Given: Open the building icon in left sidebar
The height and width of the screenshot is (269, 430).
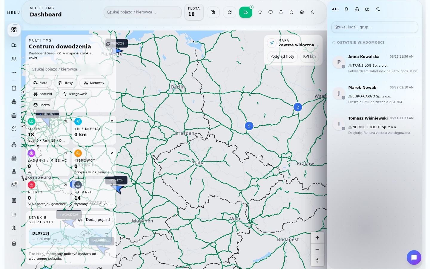Looking at the screenshot, I should point(14,158).
